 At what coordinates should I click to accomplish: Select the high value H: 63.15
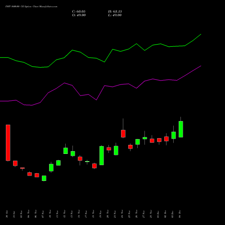pyautogui.click(x=115, y=12)
